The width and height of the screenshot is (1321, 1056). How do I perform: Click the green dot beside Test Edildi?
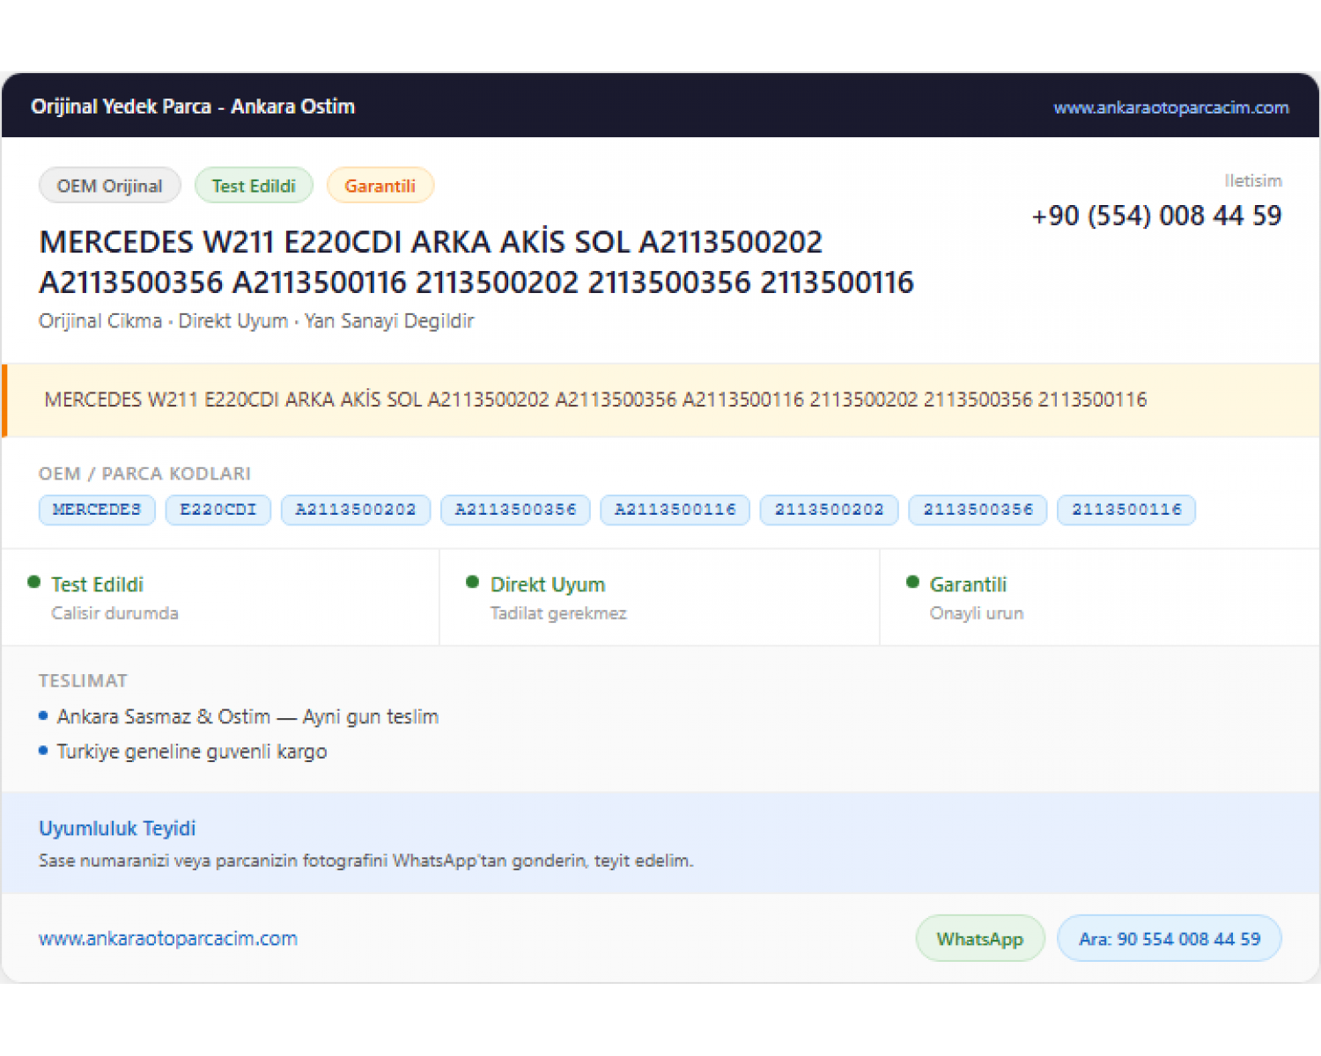tap(34, 582)
